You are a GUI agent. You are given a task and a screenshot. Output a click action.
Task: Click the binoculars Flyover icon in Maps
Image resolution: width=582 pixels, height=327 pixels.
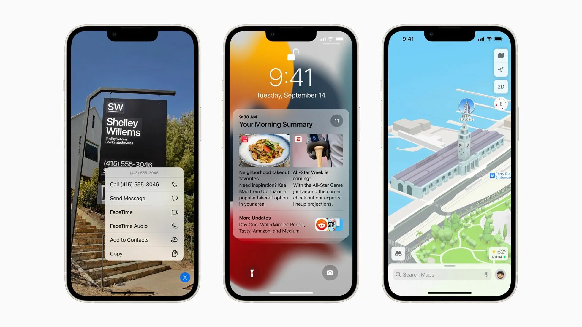(398, 253)
